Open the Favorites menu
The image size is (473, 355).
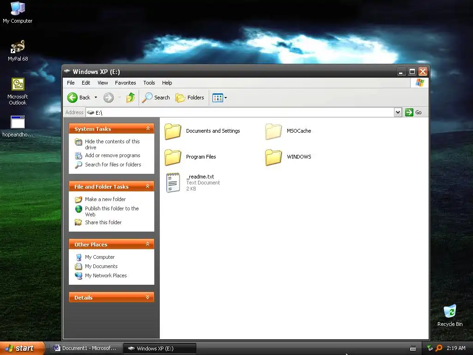pyautogui.click(x=126, y=83)
